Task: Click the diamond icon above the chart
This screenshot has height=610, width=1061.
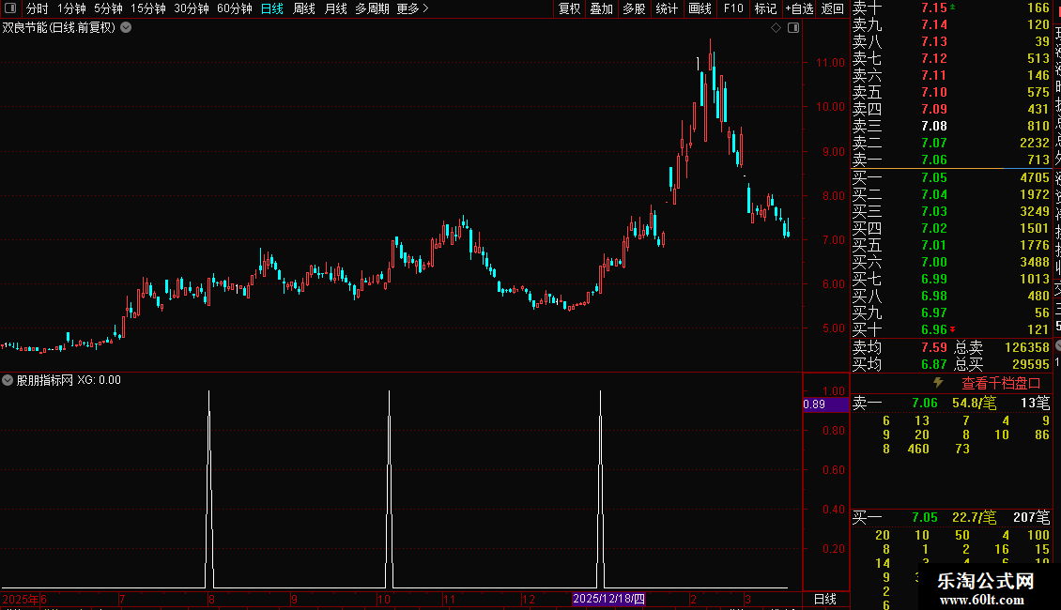Action: [777, 28]
